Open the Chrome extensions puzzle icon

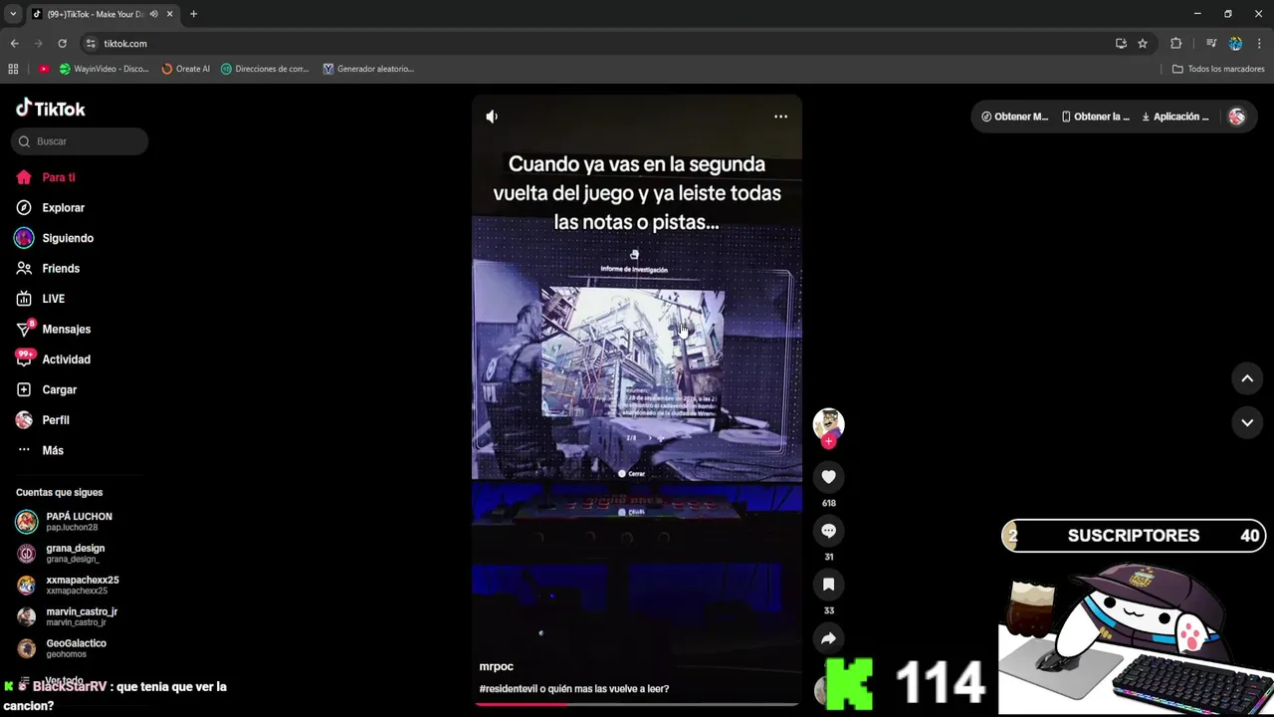coord(1175,44)
